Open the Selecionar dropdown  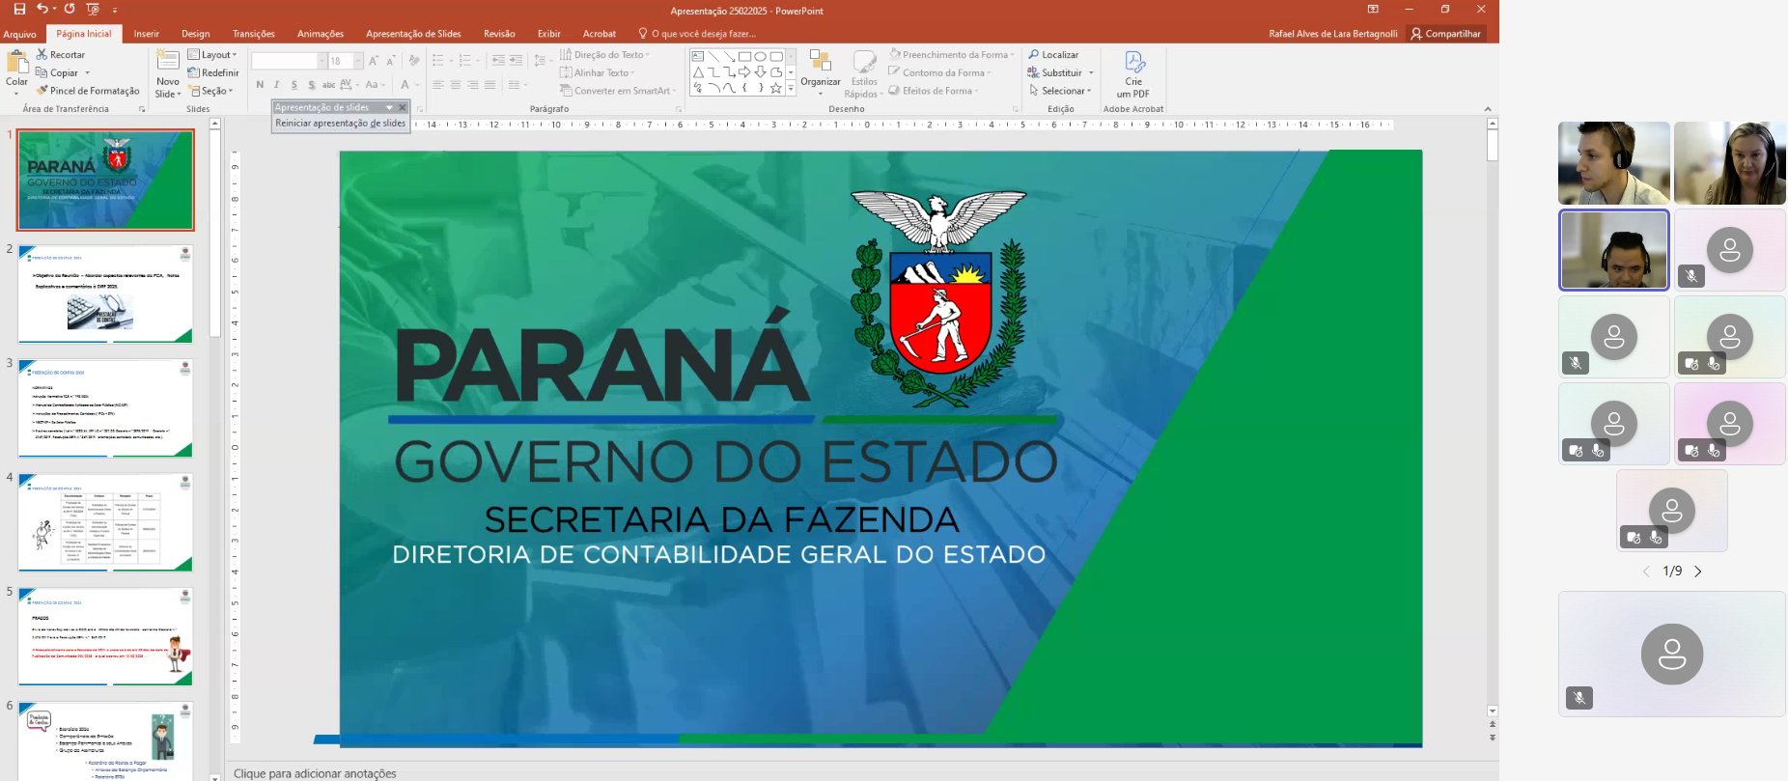click(x=1060, y=91)
